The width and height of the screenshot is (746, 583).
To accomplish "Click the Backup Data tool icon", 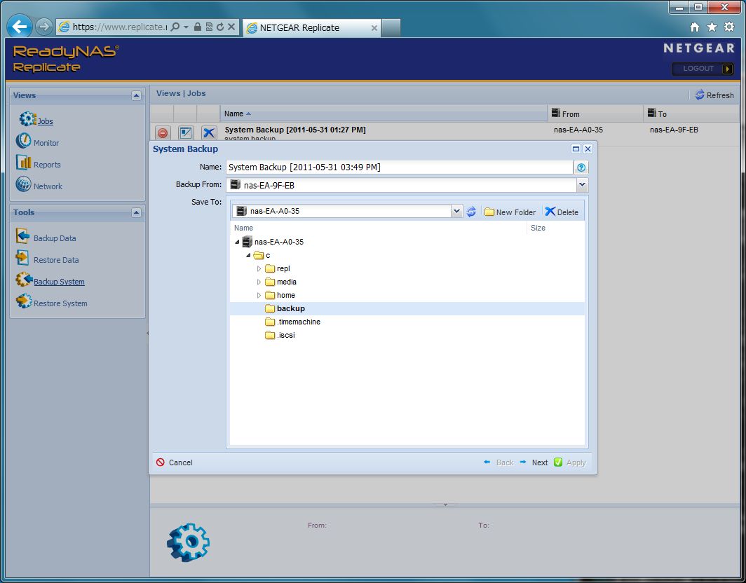I will pyautogui.click(x=23, y=237).
